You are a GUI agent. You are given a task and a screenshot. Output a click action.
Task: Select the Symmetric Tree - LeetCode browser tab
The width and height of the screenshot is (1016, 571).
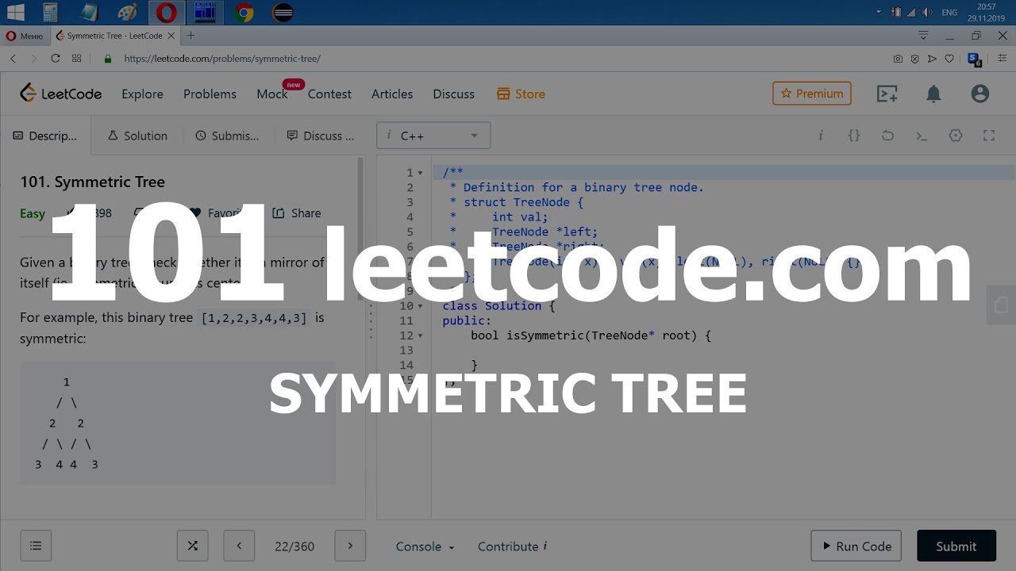click(113, 36)
